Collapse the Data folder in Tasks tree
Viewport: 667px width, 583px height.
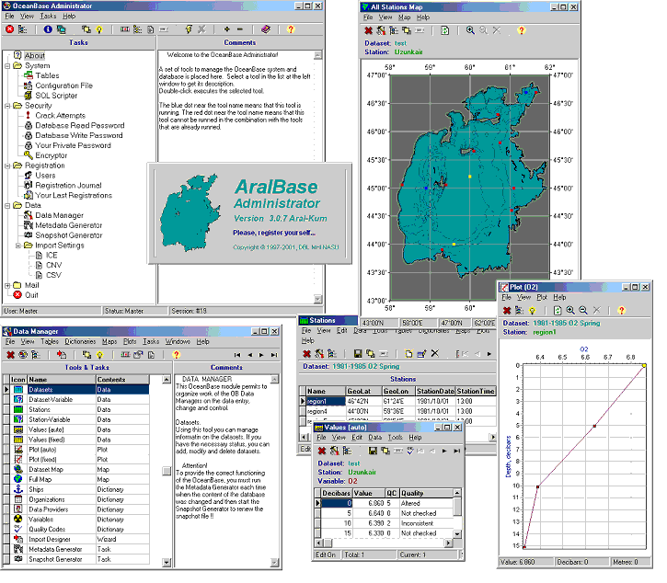[x=7, y=206]
